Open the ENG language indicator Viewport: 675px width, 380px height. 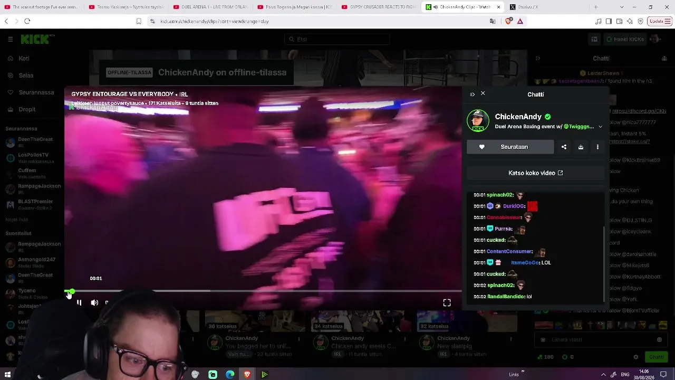pyautogui.click(x=625, y=374)
